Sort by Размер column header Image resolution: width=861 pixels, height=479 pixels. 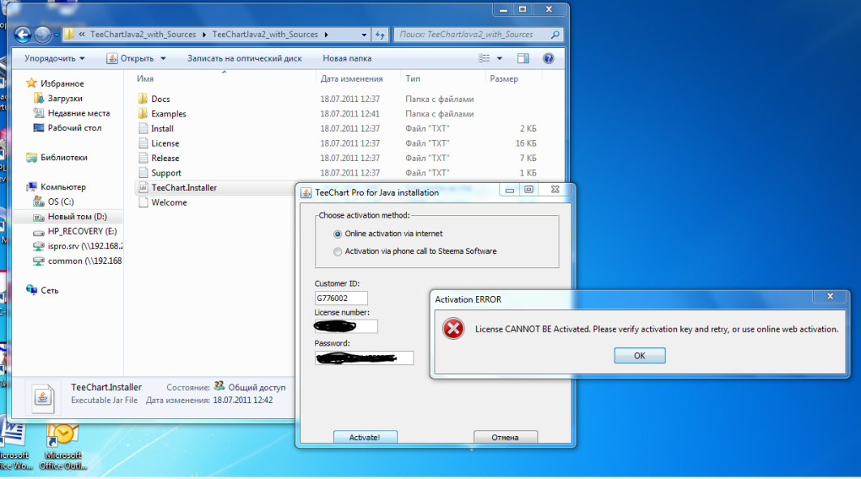tap(503, 78)
